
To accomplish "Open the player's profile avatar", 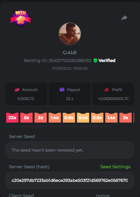I will click(x=70, y=34).
